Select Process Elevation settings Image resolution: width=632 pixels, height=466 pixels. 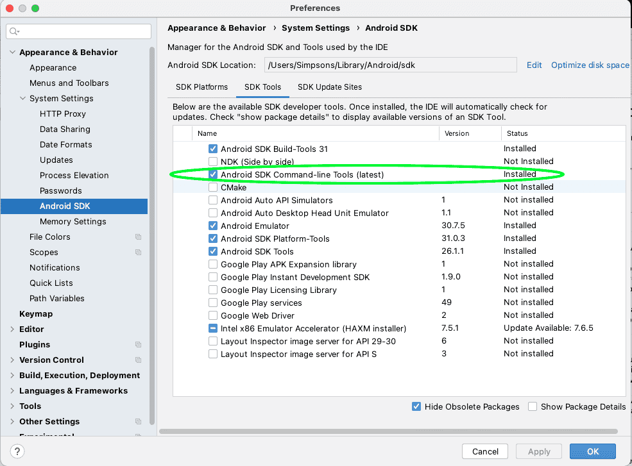tap(74, 175)
